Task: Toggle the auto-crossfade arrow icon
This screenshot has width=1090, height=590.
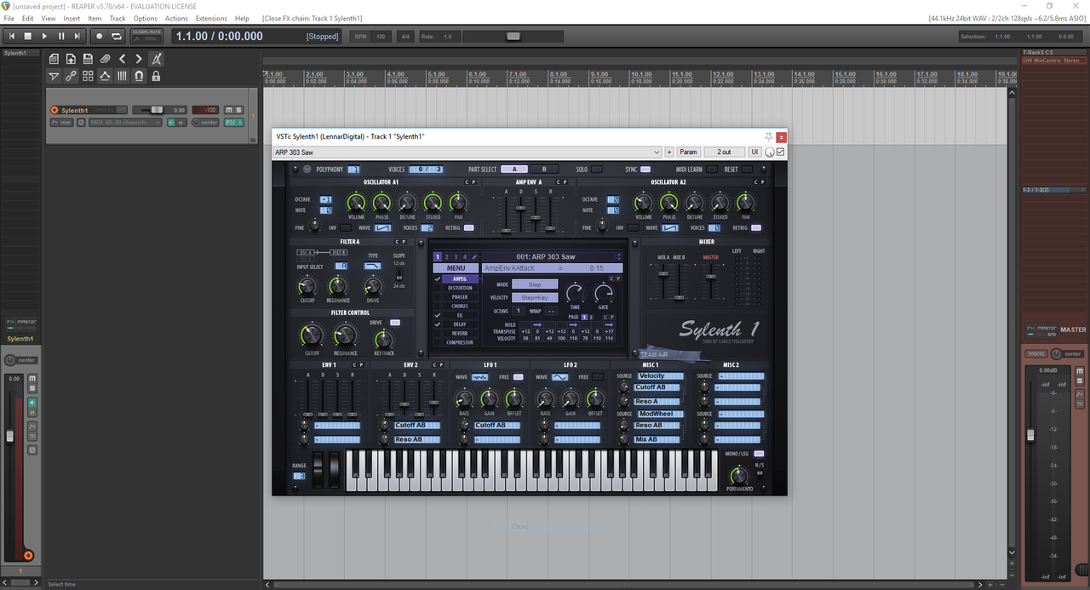Action: coord(54,76)
